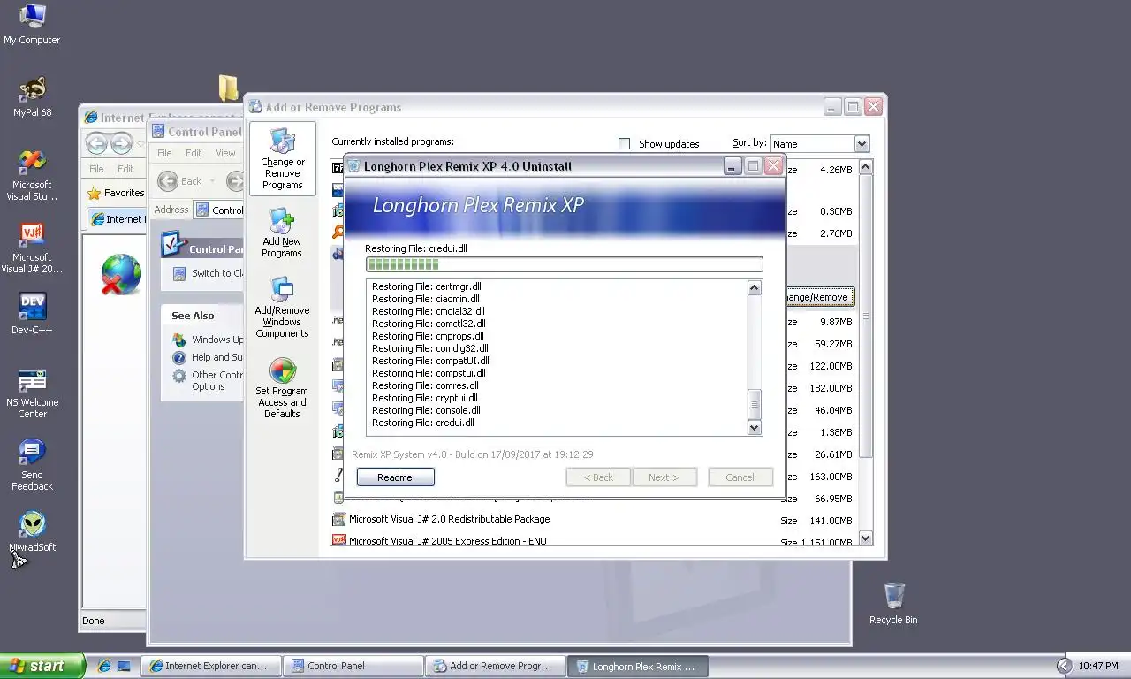Expand hidden system tray icons arrow
The height and width of the screenshot is (679, 1131).
[x=1064, y=666]
